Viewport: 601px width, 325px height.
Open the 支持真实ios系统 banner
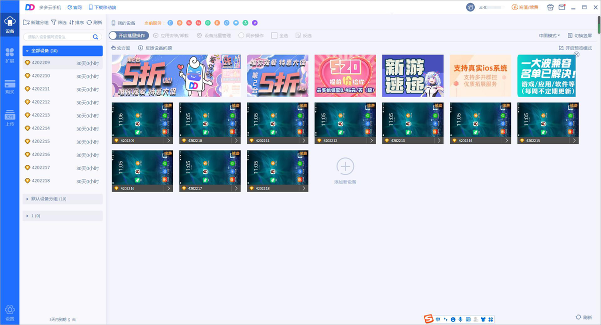(x=480, y=75)
